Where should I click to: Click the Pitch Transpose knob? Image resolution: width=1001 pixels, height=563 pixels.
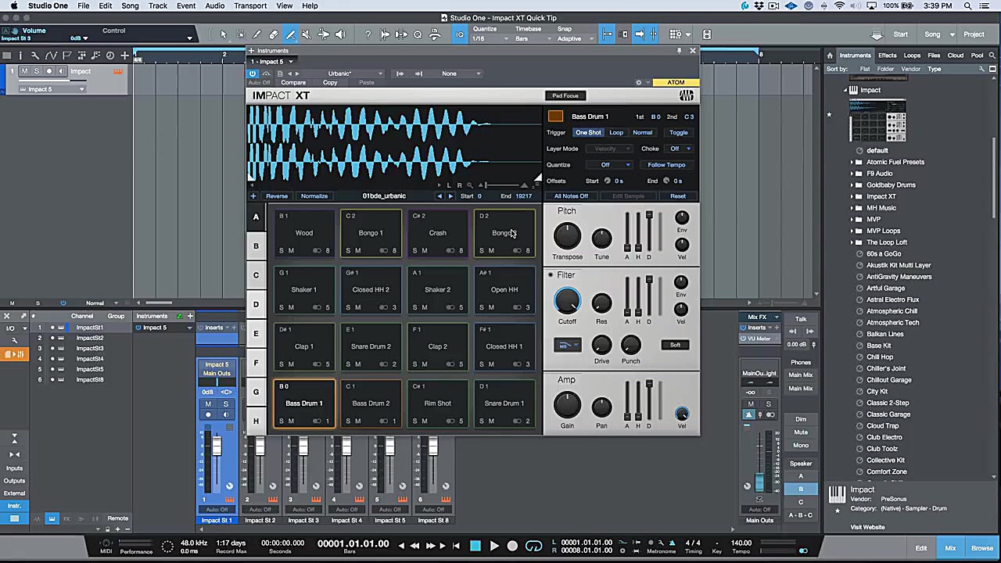click(x=567, y=236)
